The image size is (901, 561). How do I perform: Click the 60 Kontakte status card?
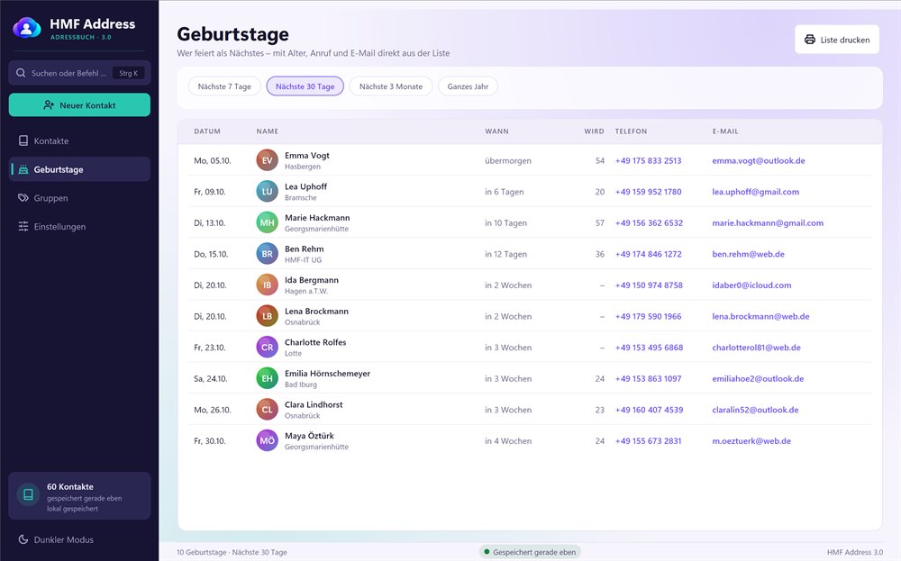click(x=79, y=496)
